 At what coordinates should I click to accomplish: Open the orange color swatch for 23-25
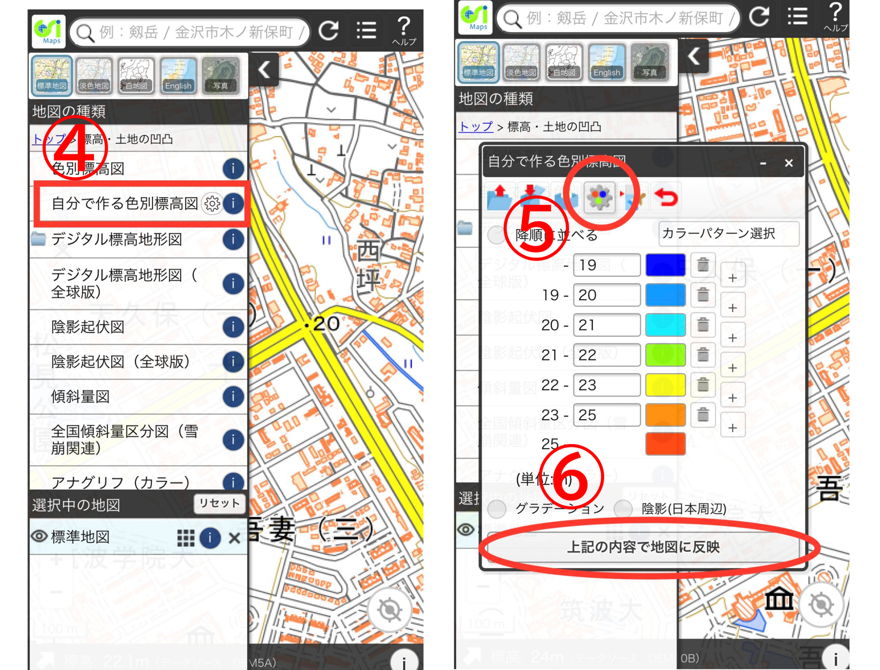[665, 415]
